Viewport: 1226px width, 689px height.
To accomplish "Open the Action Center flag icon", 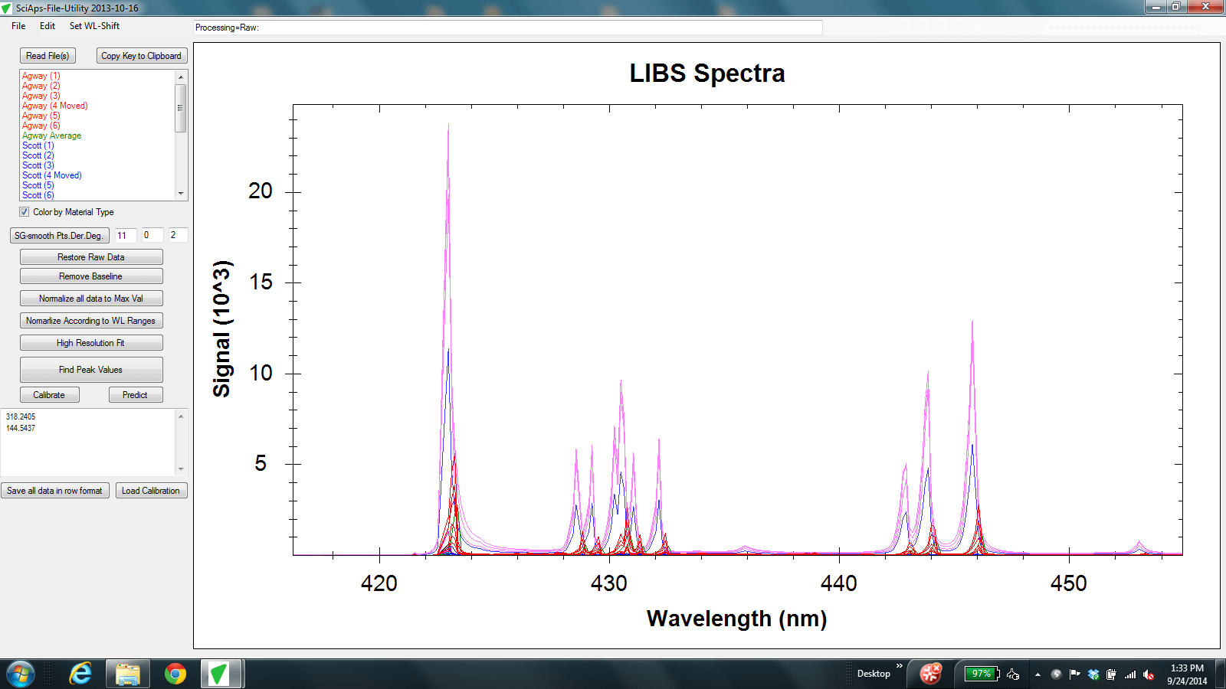I will [1074, 674].
